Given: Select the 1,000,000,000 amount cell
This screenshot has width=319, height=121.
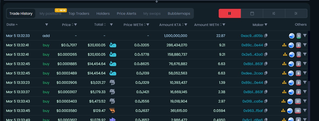Looking at the screenshot, I should click(176, 36).
